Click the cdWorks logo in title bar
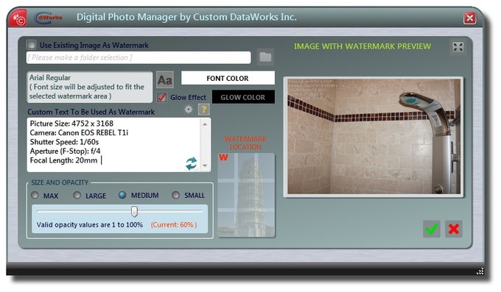Screen dimensions: 501x292 [x=48, y=18]
